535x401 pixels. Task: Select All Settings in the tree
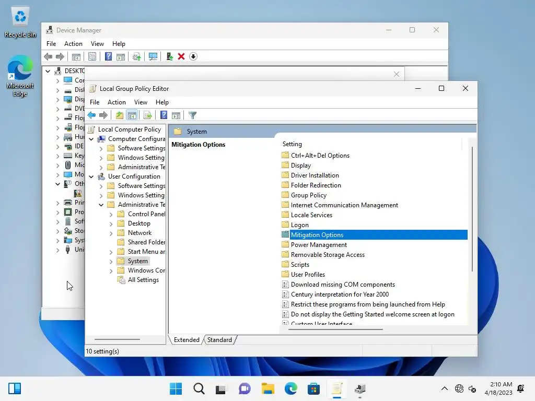point(143,280)
